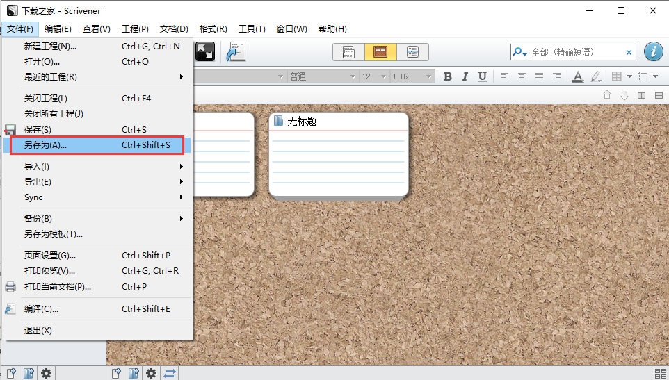
Task: Toggle horizontal editor split
Action: [x=659, y=95]
